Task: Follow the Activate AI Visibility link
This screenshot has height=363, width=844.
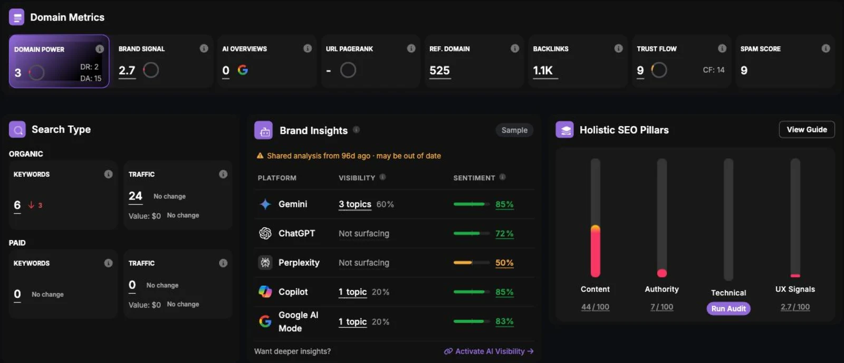Action: pyautogui.click(x=489, y=351)
